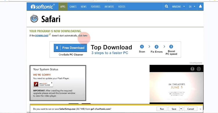Open the ANSWERS menu item
The height and width of the screenshot is (113, 218).
coord(109,6)
